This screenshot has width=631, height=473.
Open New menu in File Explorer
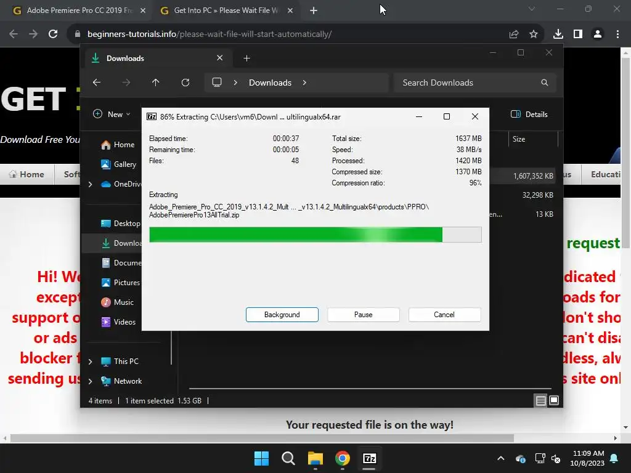click(x=112, y=114)
